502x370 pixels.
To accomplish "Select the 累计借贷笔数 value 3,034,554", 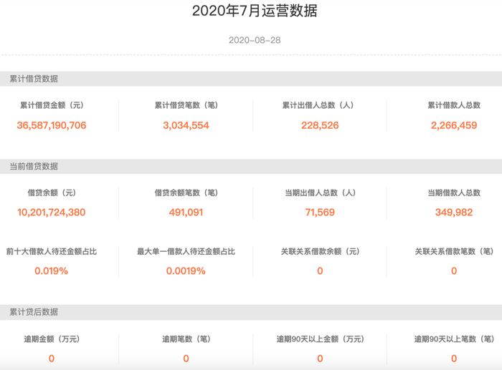I will (x=186, y=125).
